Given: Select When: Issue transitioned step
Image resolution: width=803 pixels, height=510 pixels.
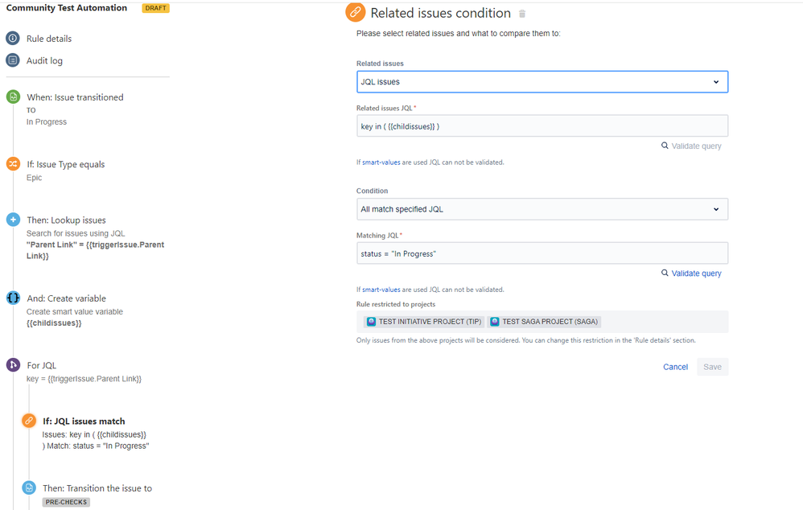Looking at the screenshot, I should (76, 97).
